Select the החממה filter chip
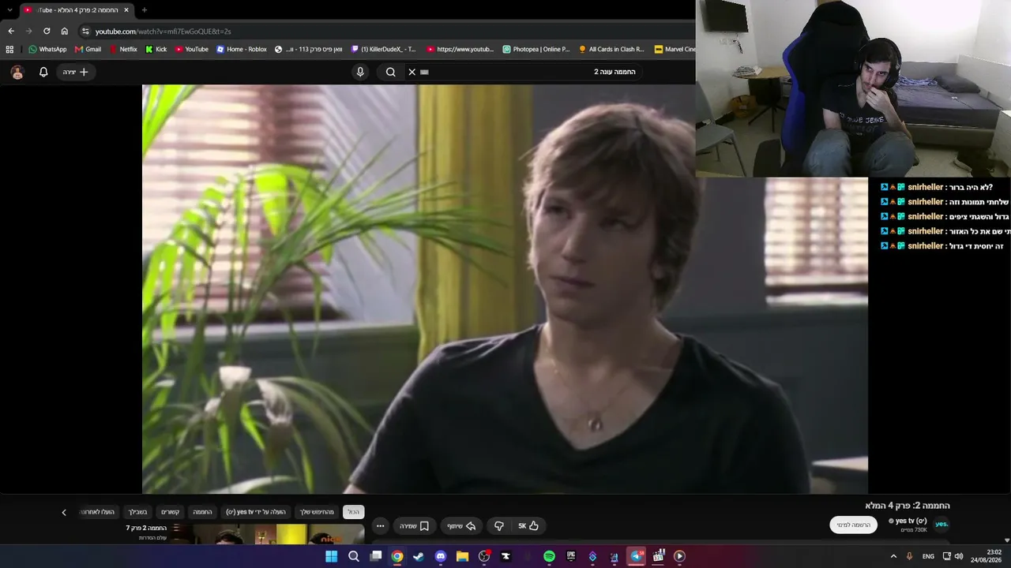 pos(203,512)
